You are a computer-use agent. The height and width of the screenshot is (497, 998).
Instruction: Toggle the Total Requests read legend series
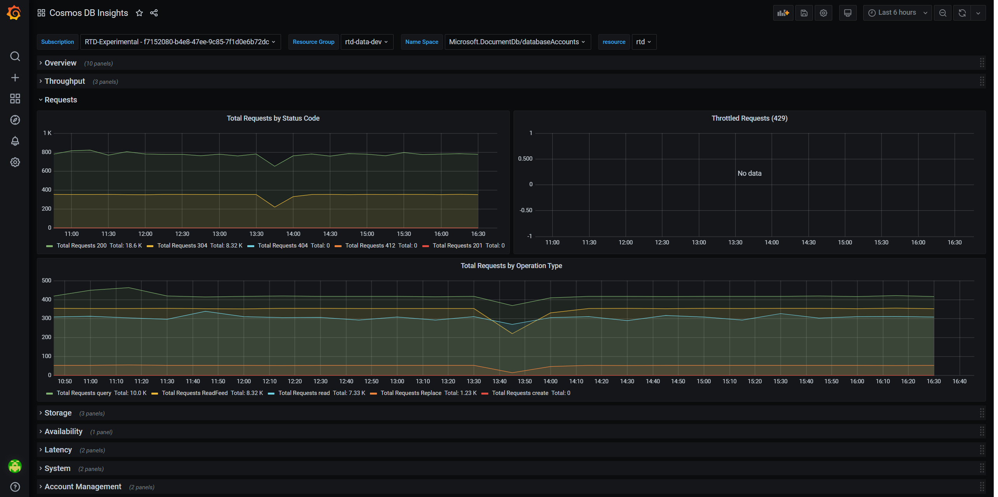(304, 393)
